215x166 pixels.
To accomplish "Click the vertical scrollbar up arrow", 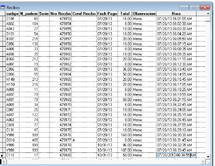I will 208,13.
